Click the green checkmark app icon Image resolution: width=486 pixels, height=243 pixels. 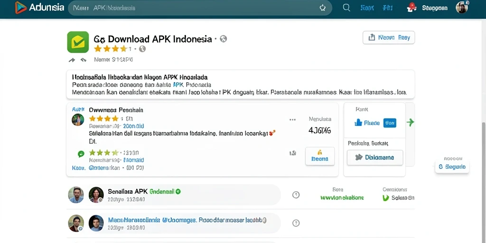pyautogui.click(x=78, y=42)
